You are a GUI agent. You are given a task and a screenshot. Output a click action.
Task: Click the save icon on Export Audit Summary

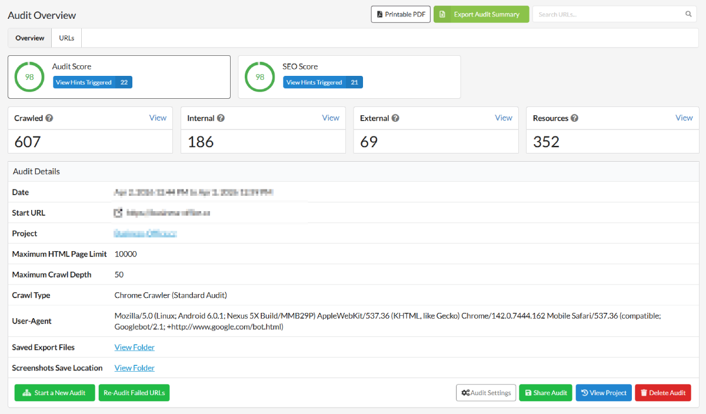point(443,14)
